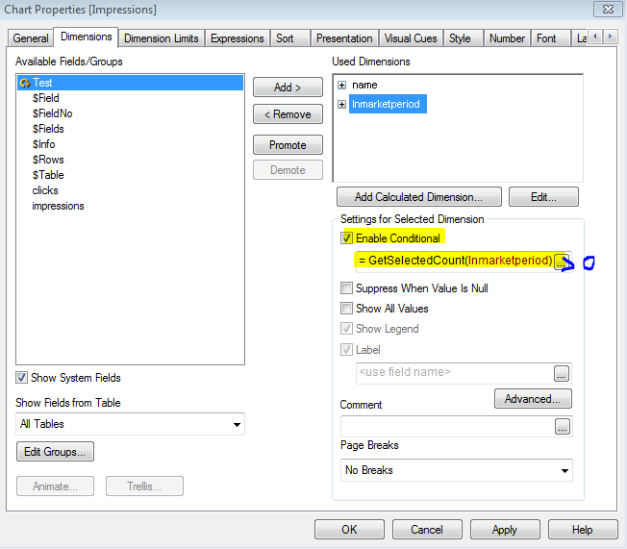Image resolution: width=627 pixels, height=549 pixels.
Task: Click the Cancel button
Action: (427, 530)
